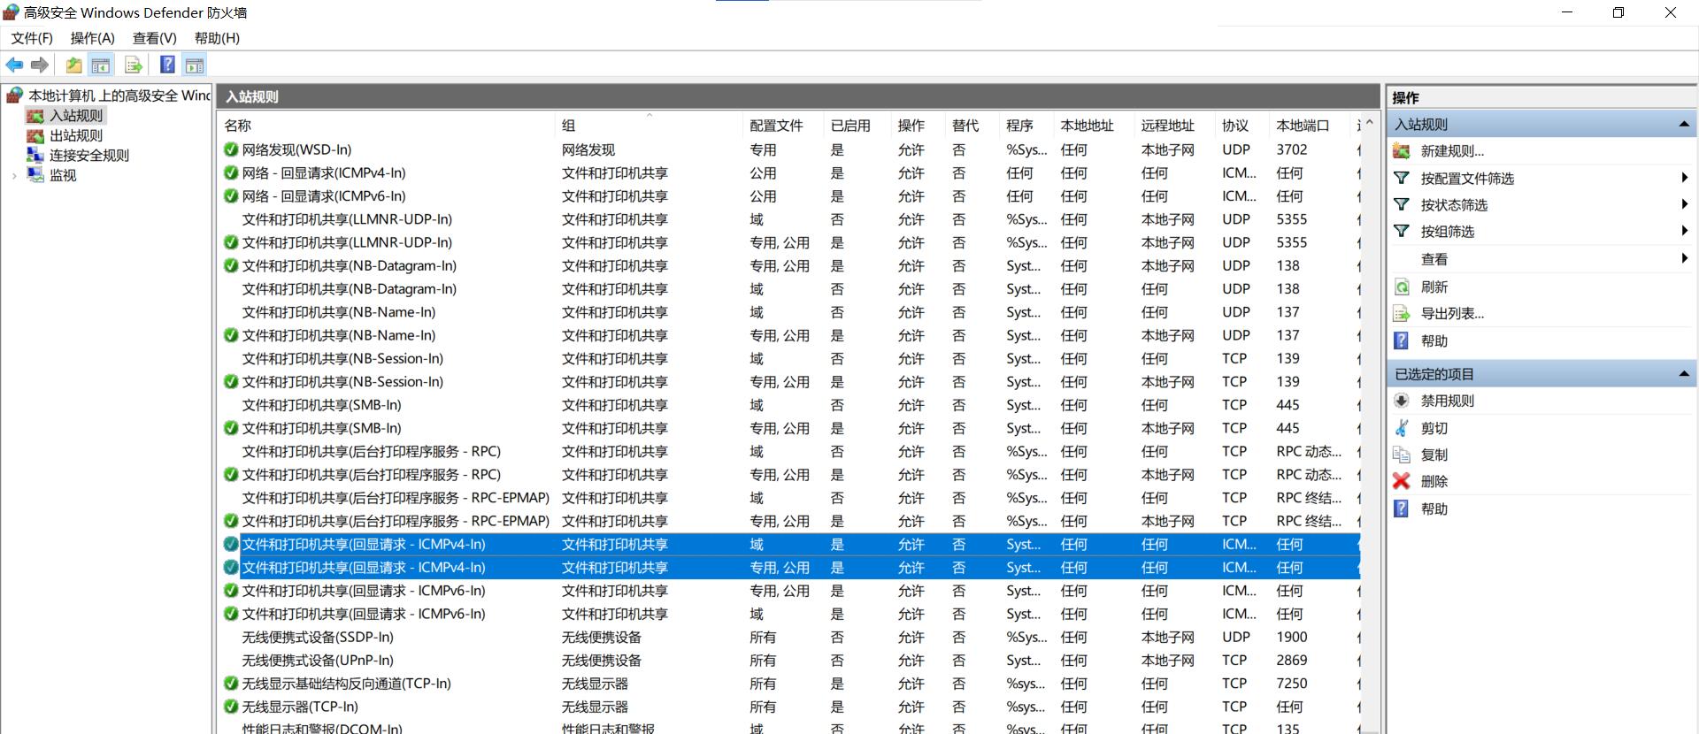This screenshot has width=1699, height=734.
Task: Click the New Rule icon in the Actions pane
Action: click(x=1402, y=151)
